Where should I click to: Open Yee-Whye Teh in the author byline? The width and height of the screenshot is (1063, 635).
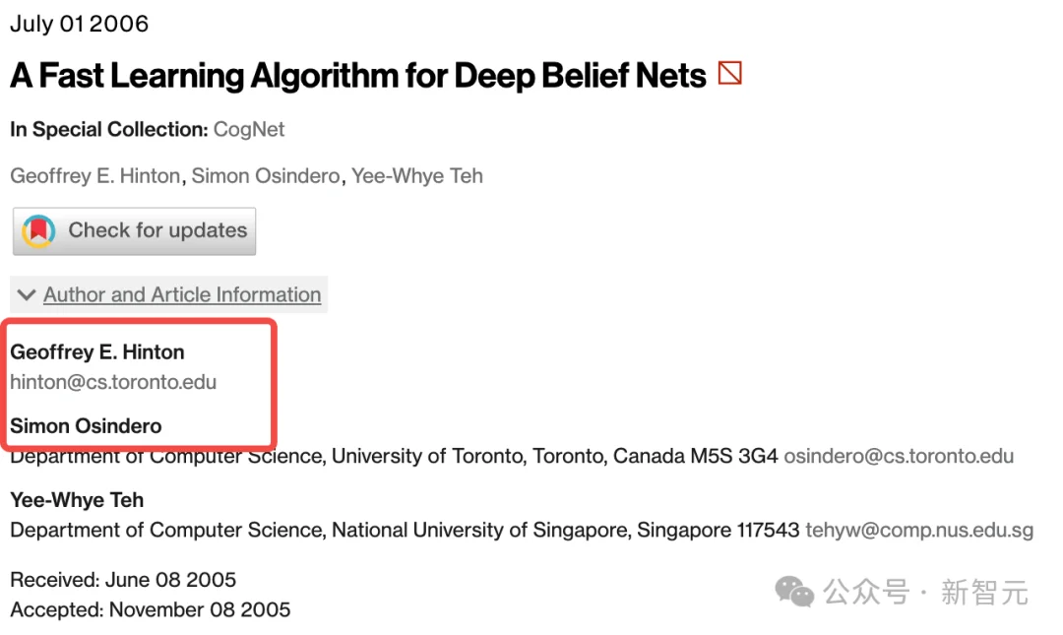[x=417, y=176]
